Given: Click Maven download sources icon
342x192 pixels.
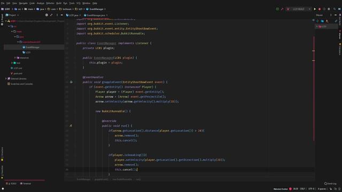Looking at the screenshot, I should click(327, 21).
